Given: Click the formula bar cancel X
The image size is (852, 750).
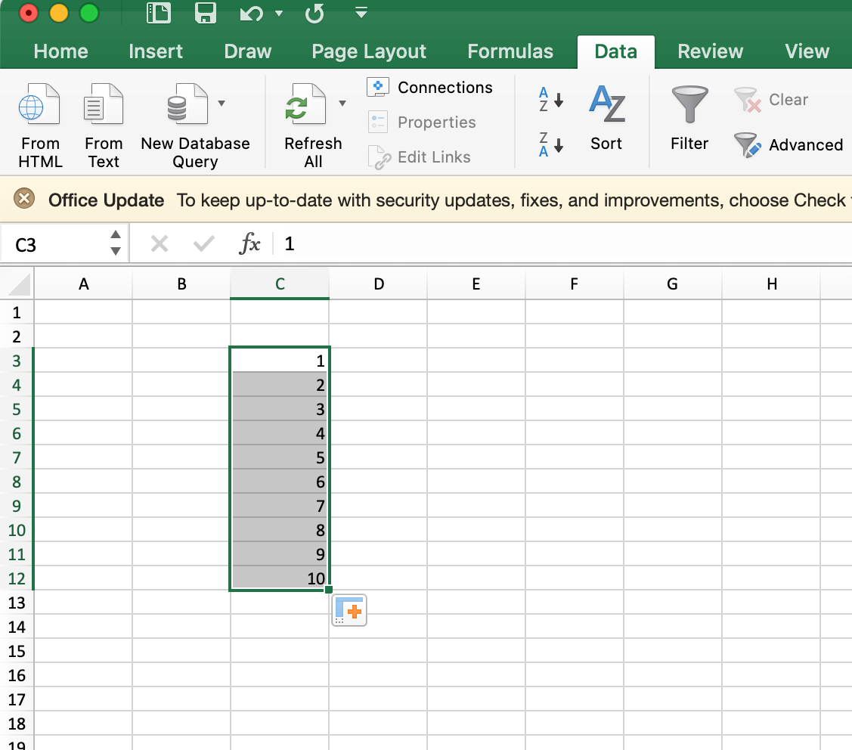Looking at the screenshot, I should pyautogui.click(x=160, y=243).
